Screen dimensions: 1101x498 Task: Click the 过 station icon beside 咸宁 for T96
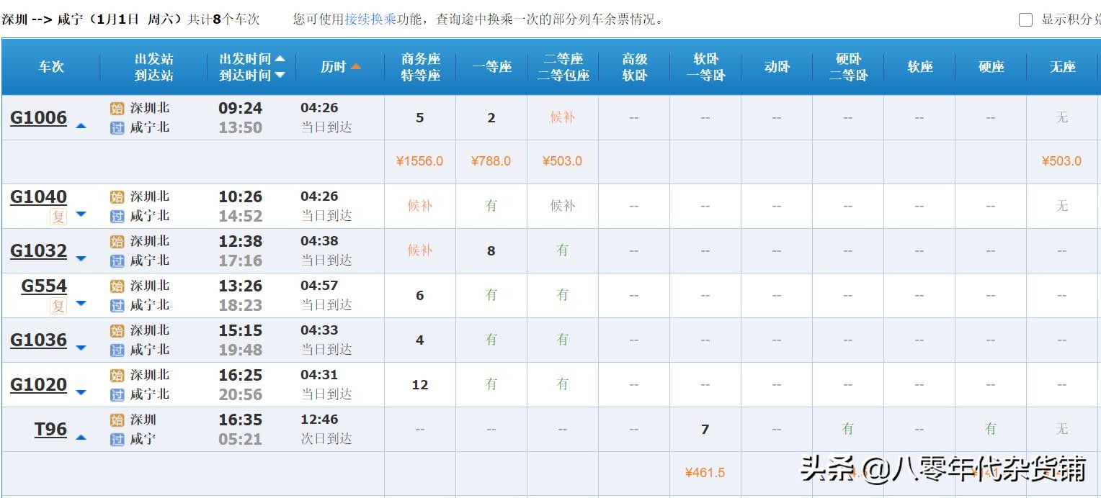point(117,438)
